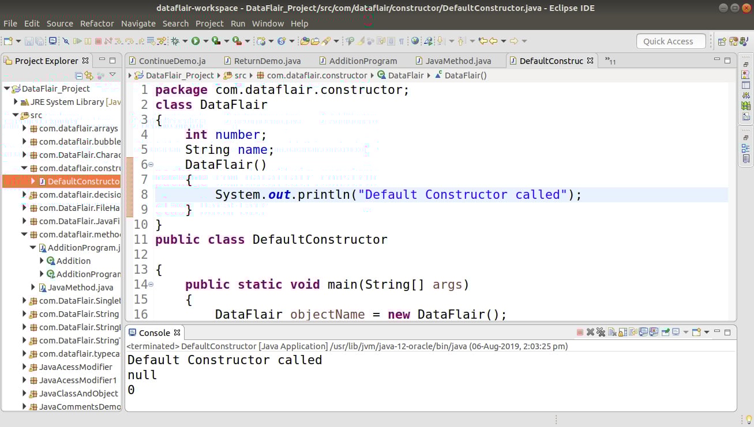Toggle Link with Editor in Project Explorer
The height and width of the screenshot is (427, 754).
click(88, 75)
